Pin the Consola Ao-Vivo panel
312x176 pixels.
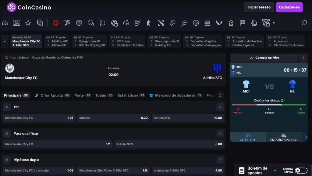pos(303,58)
